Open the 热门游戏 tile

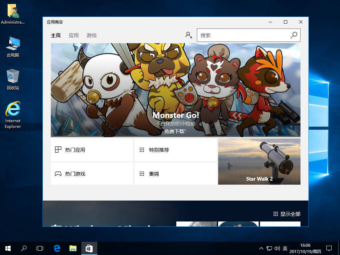[92, 174]
